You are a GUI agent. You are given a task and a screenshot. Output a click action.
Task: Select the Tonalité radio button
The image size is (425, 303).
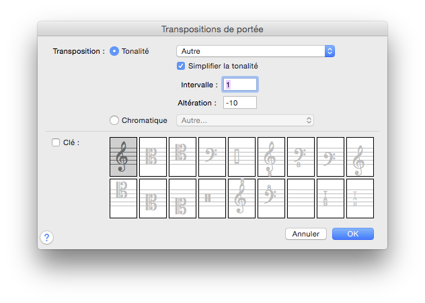pos(114,51)
